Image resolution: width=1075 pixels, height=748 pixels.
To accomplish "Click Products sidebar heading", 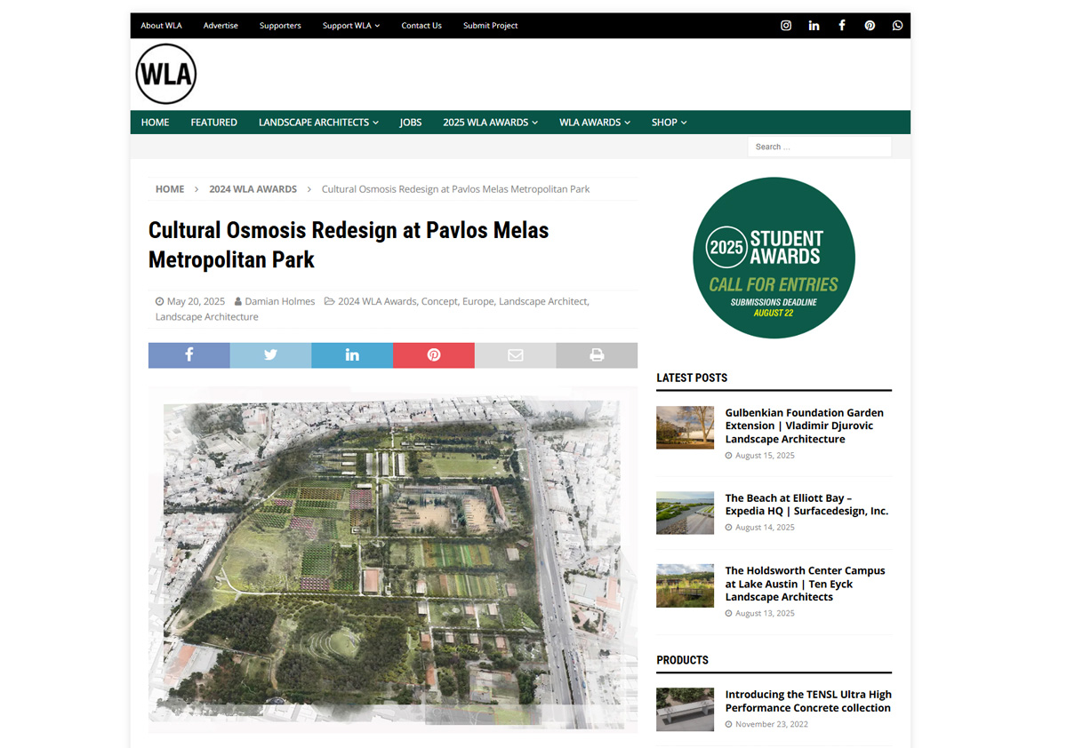I will pos(682,660).
